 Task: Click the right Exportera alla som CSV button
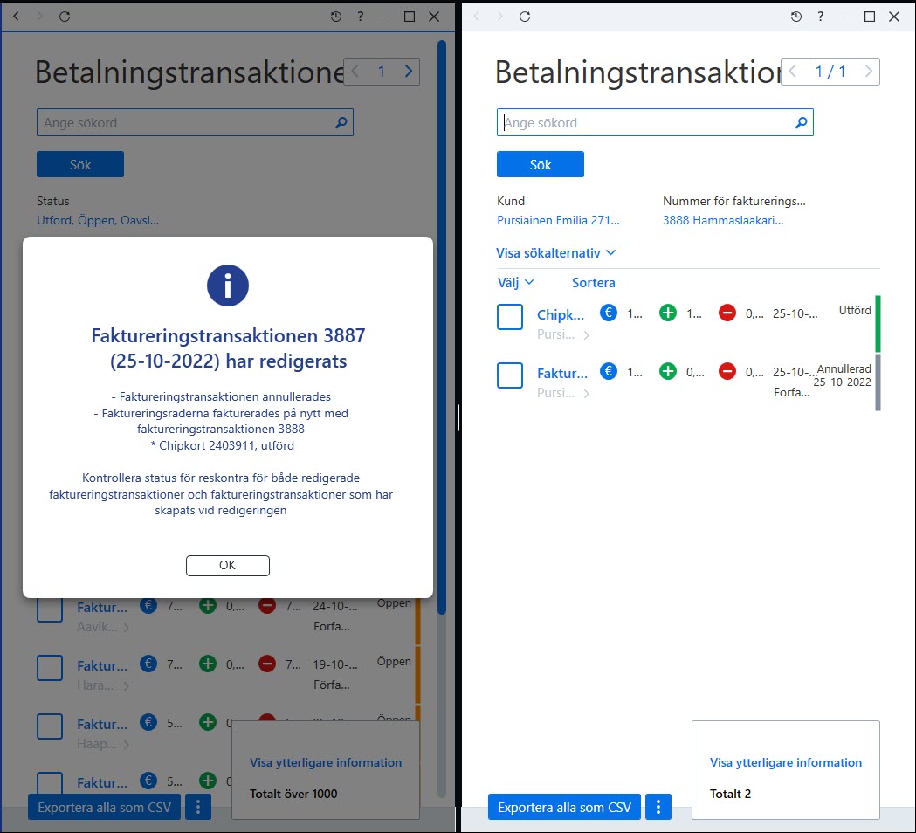click(x=564, y=807)
